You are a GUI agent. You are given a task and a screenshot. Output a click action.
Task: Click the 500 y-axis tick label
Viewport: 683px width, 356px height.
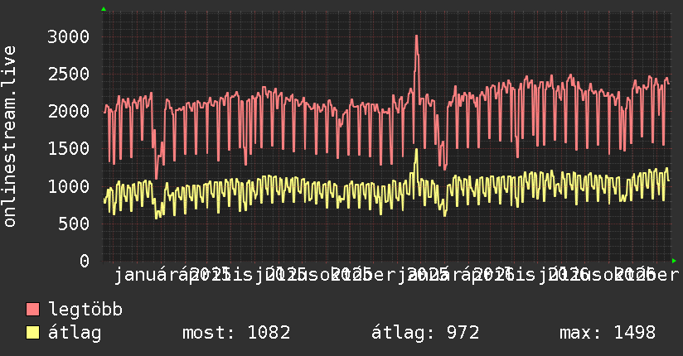[74, 224]
